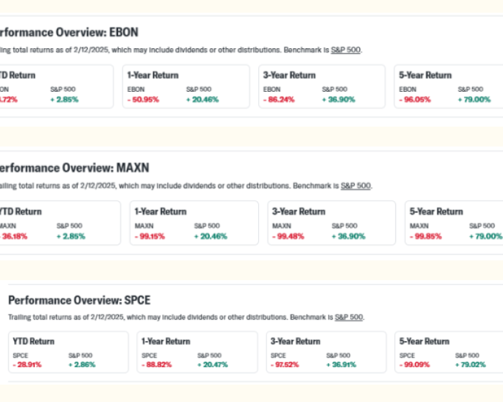Click the EBON 3-Year Return card title
503x402 pixels.
tap(289, 75)
